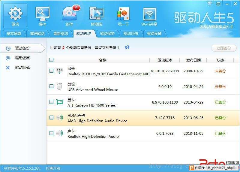The height and width of the screenshot is (172, 240).
Task: Click the 立即备份 button
Action: coord(223,48)
